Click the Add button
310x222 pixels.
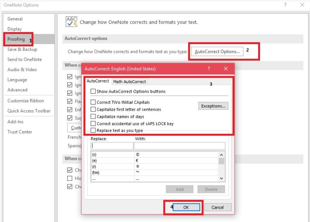pos(180,189)
